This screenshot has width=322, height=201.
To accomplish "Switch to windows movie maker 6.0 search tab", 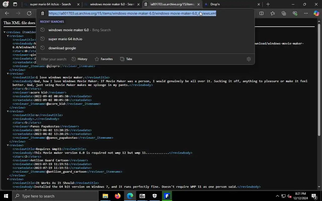I will [x=112, y=4].
